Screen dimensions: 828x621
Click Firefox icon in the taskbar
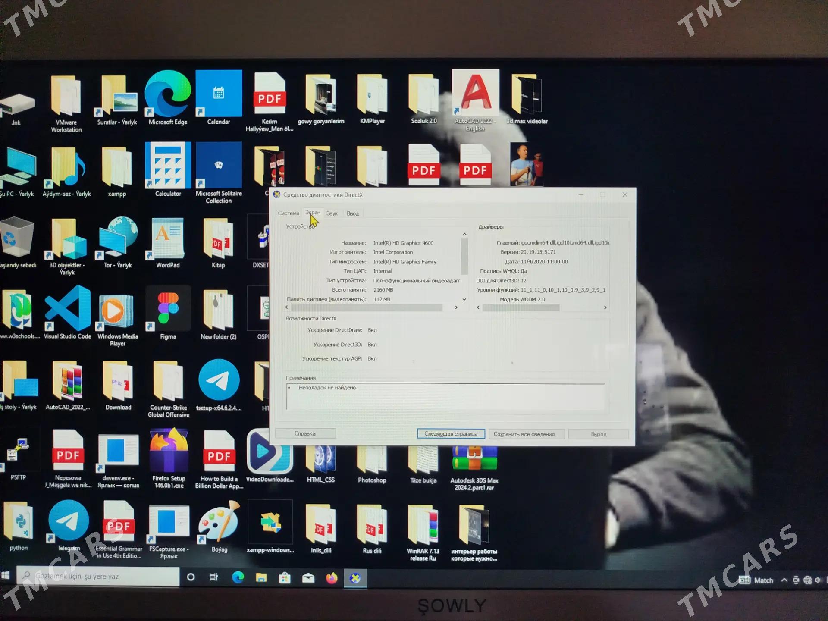pos(331,578)
